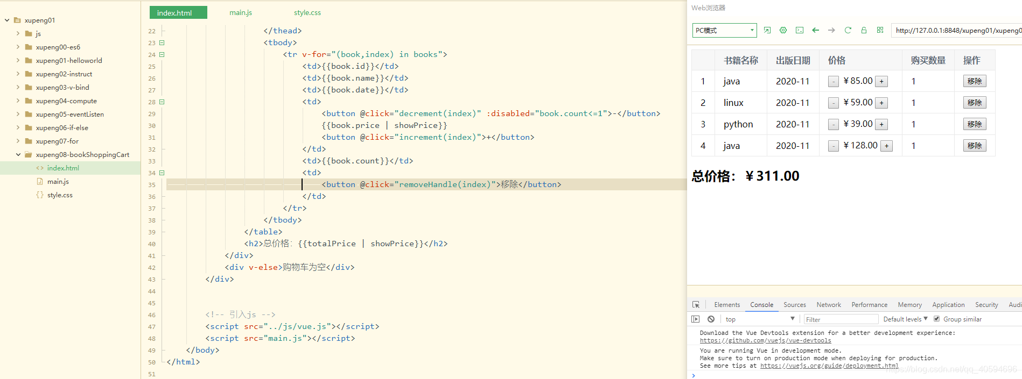Expand the xupeng00-es6 folder
1022x379 pixels.
point(18,47)
